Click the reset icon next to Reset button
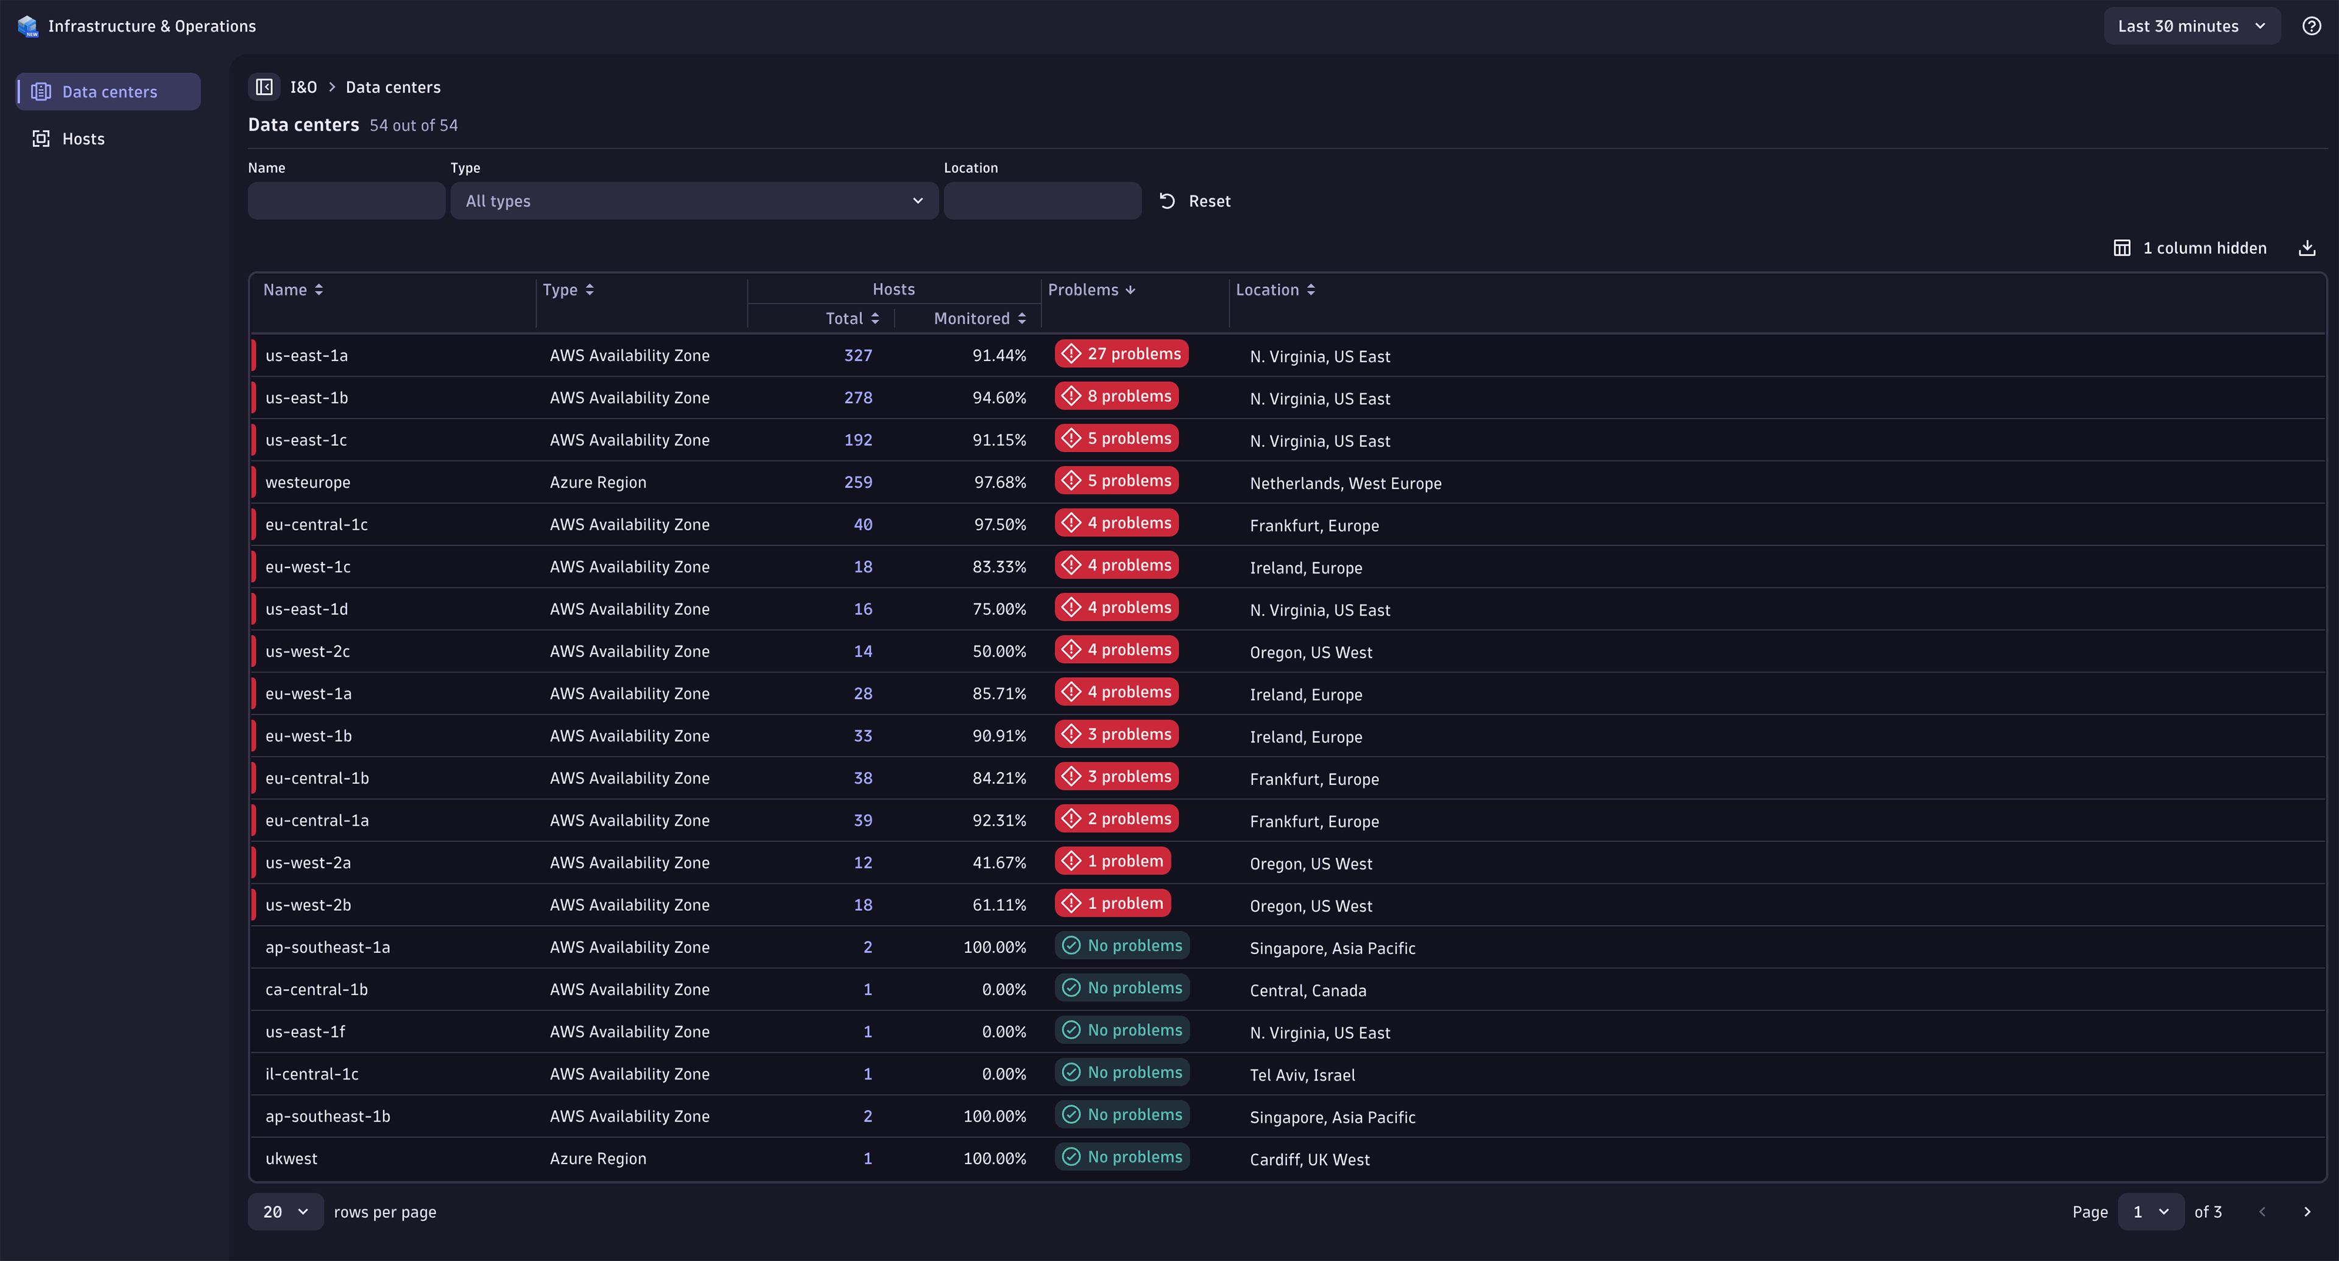 pyautogui.click(x=1166, y=198)
